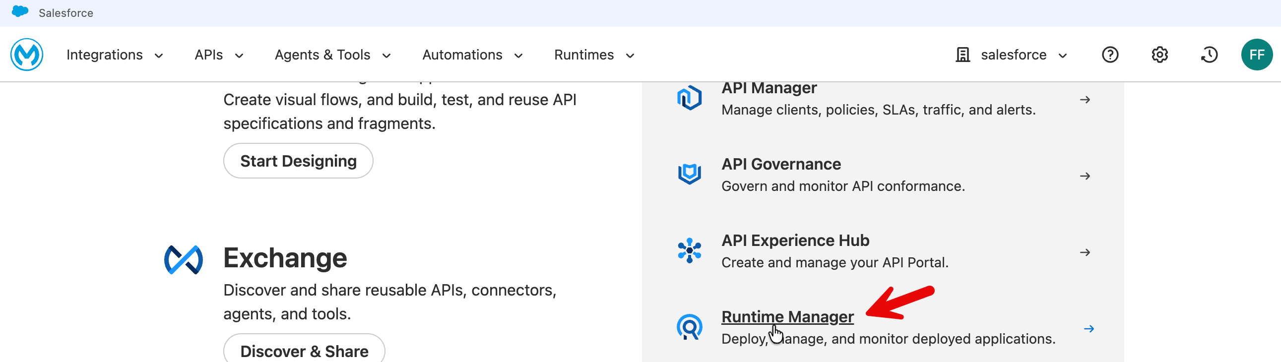The image size is (1281, 362).
Task: Click the API Experience Hub icon
Action: pos(689,250)
